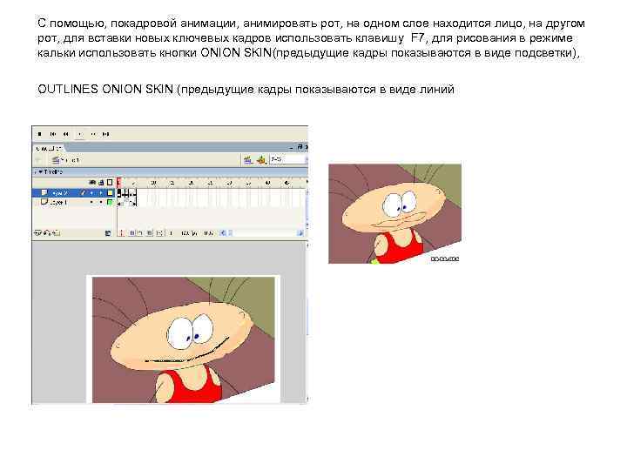Minimize the document window in Flash
Image resolution: width=627 pixels, height=470 pixels.
pos(292,147)
